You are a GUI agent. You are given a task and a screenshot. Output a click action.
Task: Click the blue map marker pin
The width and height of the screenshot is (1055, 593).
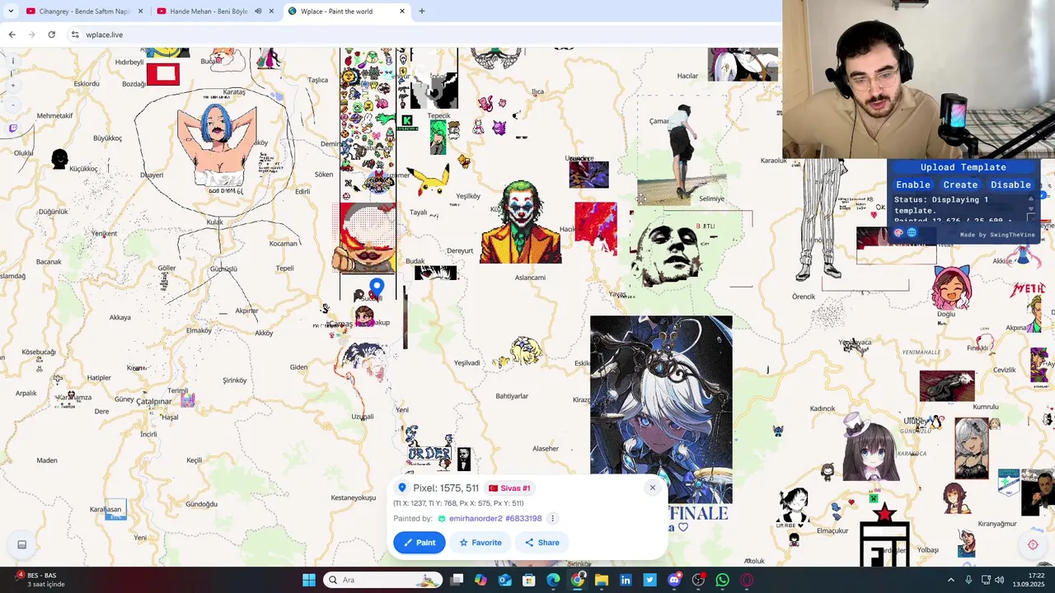377,287
